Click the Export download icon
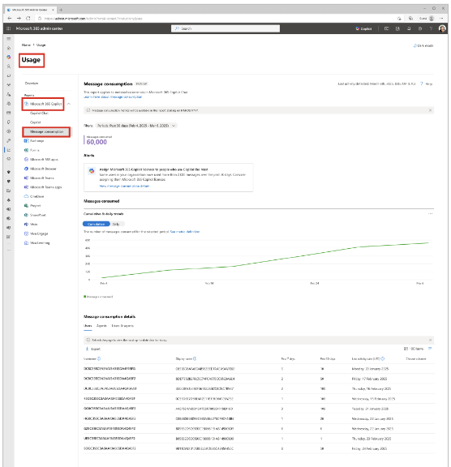The height and width of the screenshot is (467, 451). coord(88,349)
